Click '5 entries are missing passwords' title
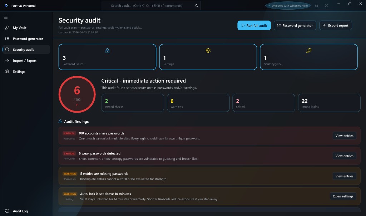The width and height of the screenshot is (366, 216). pyautogui.click(x=104, y=173)
